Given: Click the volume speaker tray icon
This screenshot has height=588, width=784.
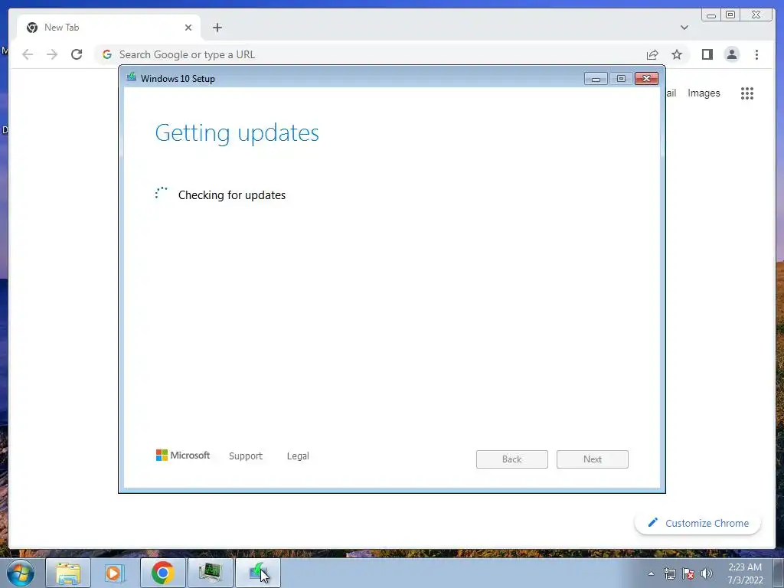Looking at the screenshot, I should pos(707,573).
